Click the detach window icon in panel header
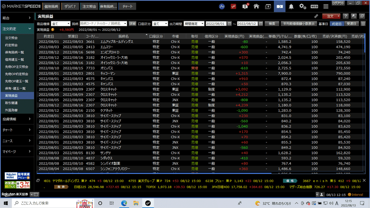370x208 pixels. click(362, 16)
